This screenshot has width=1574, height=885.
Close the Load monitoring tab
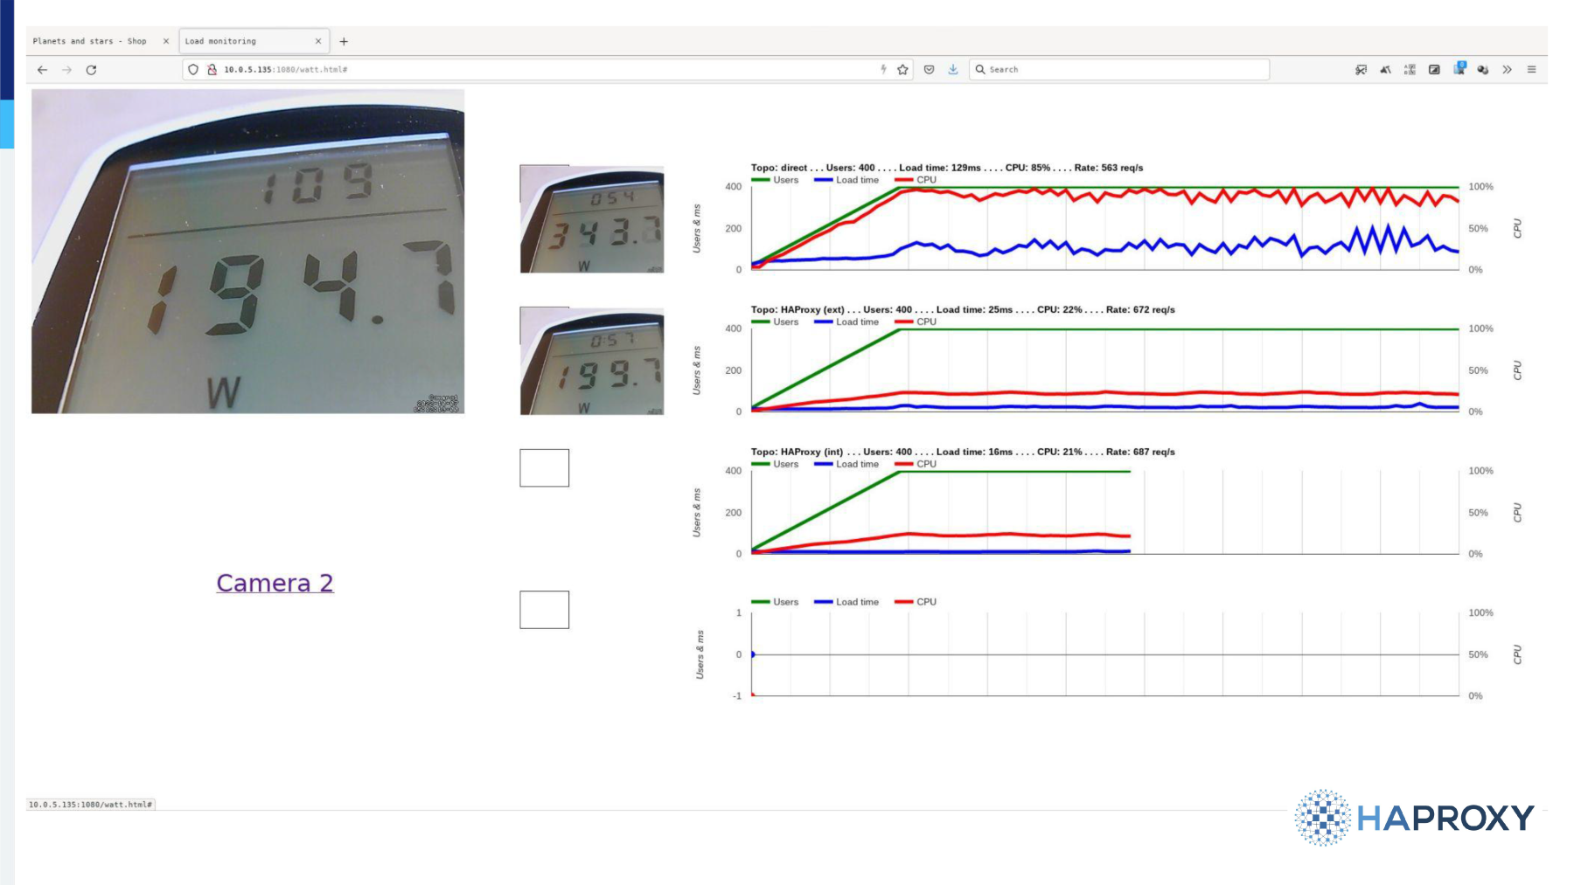coord(318,41)
